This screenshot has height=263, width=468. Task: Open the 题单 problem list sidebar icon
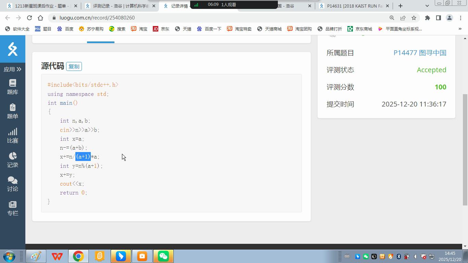[13, 111]
